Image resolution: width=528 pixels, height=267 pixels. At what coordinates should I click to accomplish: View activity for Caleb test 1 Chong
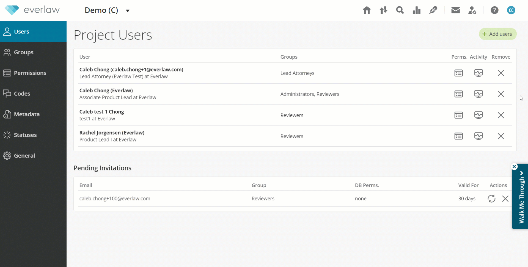point(479,115)
